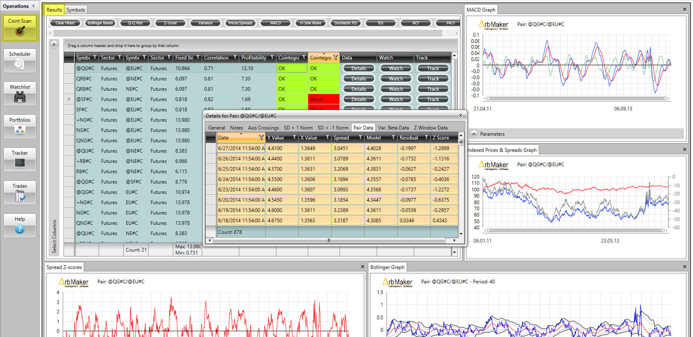Click the toolbar strip right scroll arrow
The width and height of the screenshot is (693, 337).
point(456,33)
